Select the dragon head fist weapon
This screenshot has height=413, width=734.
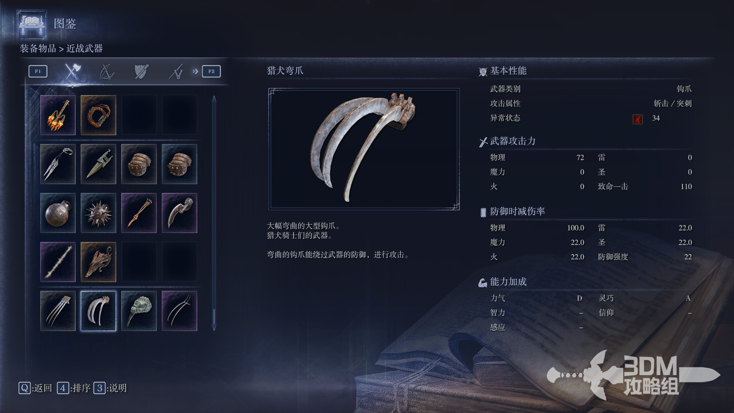coord(98,262)
